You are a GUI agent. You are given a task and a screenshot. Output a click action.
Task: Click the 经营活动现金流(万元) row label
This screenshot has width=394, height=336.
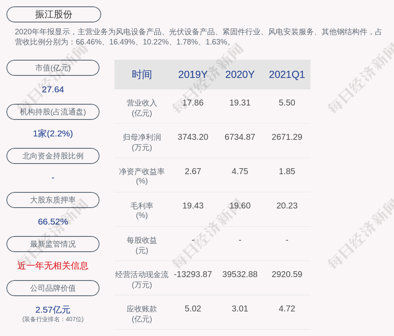pos(142,280)
